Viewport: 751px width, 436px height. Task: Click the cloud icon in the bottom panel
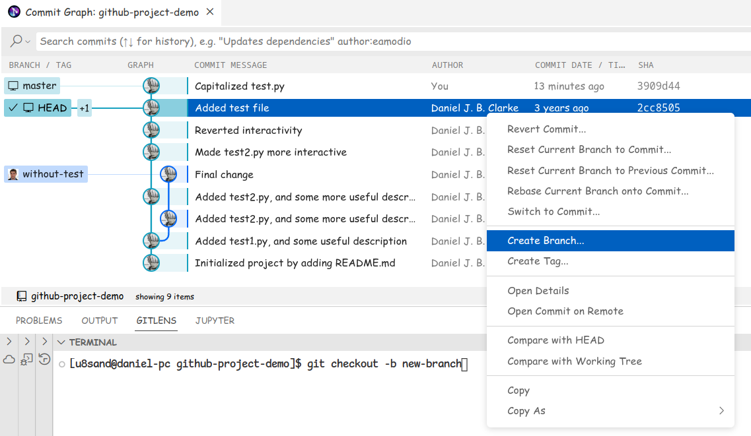pyautogui.click(x=9, y=359)
